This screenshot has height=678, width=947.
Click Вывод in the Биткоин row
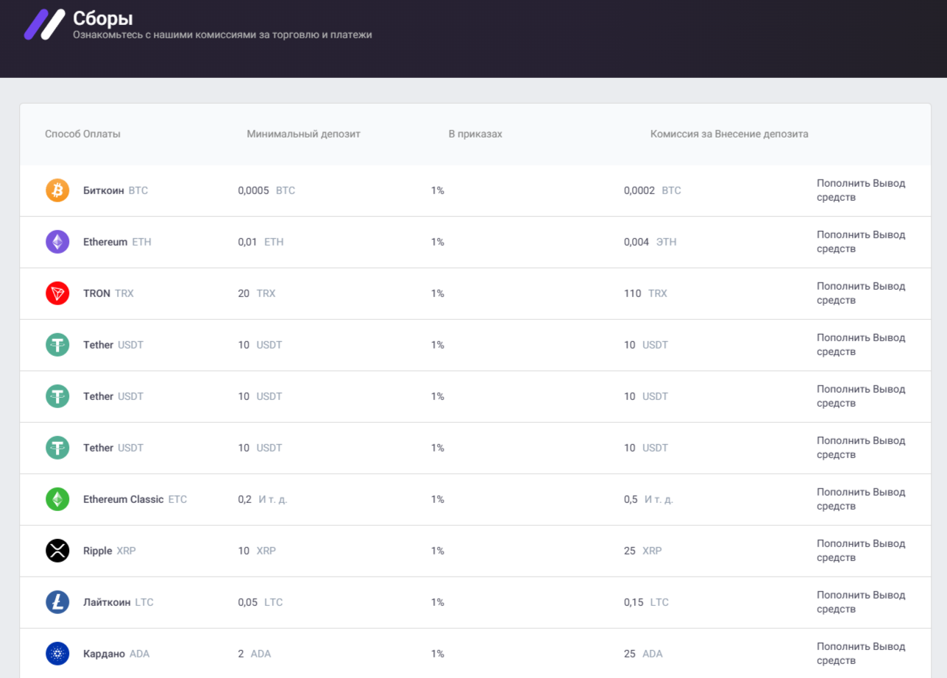click(x=889, y=183)
